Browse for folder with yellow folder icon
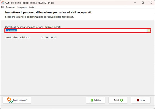Image resolution: width=155 pixels, height=109 pixels. [149, 31]
